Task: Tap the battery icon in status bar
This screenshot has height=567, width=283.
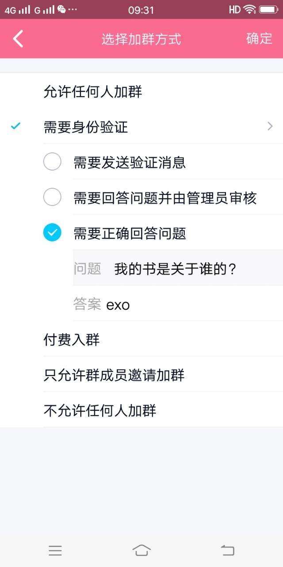Action: [x=268, y=9]
